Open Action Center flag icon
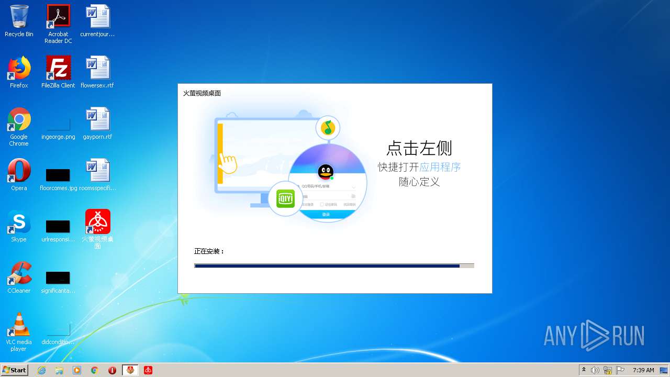The image size is (670, 377). coord(620,370)
